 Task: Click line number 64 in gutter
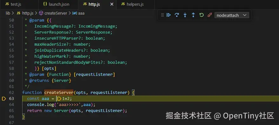click(x=11, y=105)
